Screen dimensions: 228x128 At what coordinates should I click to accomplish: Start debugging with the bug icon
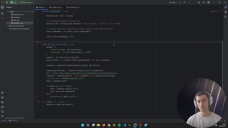coord(185,2)
